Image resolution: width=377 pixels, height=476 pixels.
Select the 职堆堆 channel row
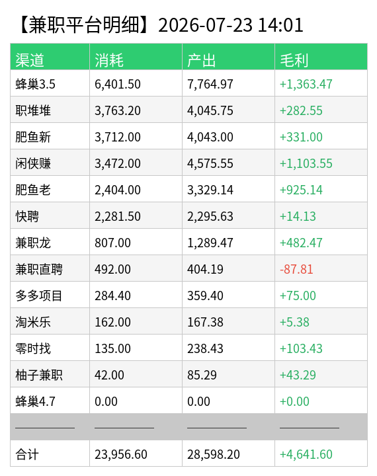(188, 110)
